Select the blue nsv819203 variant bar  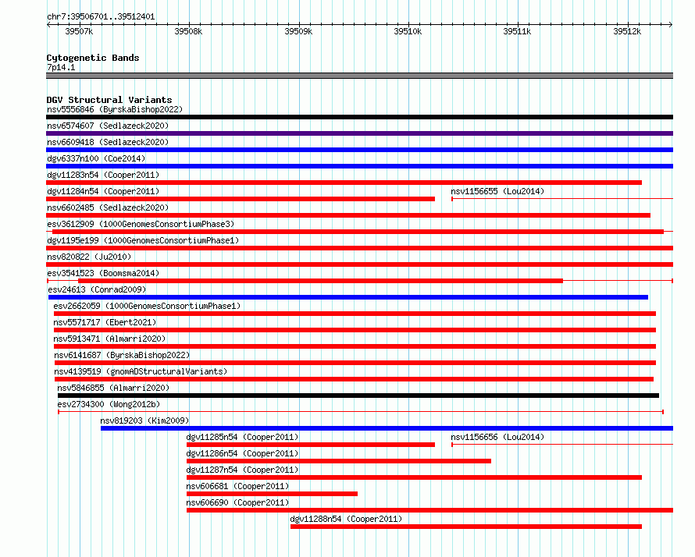pos(387,428)
